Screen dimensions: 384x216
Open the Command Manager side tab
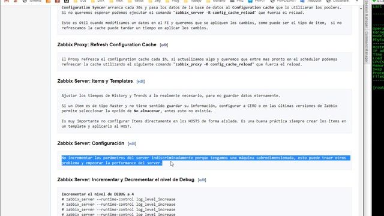coord(367,47)
